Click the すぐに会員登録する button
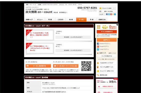 point(107,32)
